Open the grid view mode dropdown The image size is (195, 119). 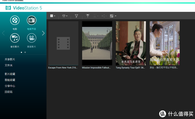coord(52,16)
